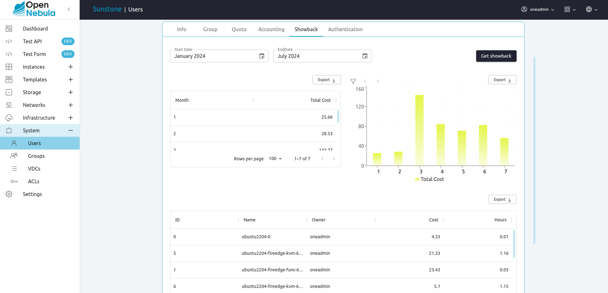Click the Storage box icon
This screenshot has width=608, height=293.
pyautogui.click(x=9, y=92)
